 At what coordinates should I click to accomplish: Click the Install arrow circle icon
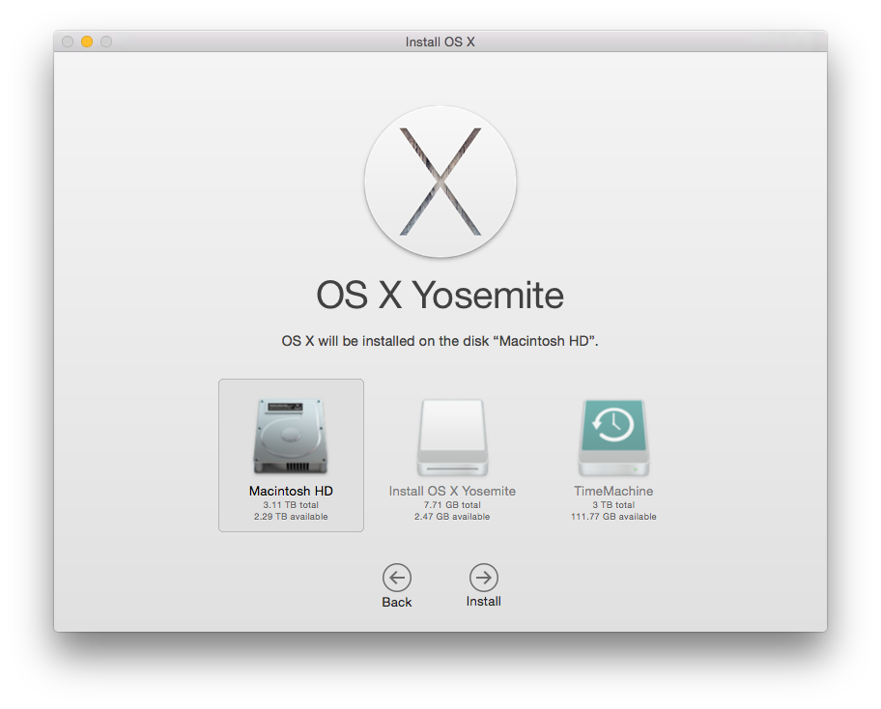pyautogui.click(x=484, y=578)
